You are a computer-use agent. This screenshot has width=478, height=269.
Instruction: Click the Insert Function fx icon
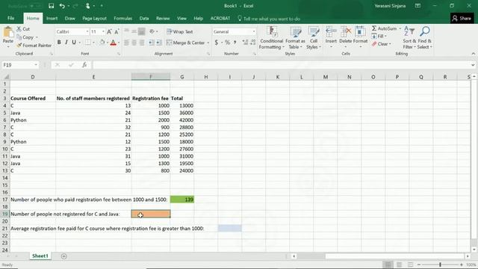84,65
